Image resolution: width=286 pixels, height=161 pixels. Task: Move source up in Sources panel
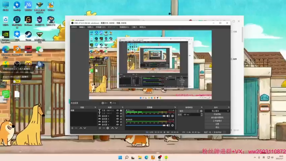112,128
